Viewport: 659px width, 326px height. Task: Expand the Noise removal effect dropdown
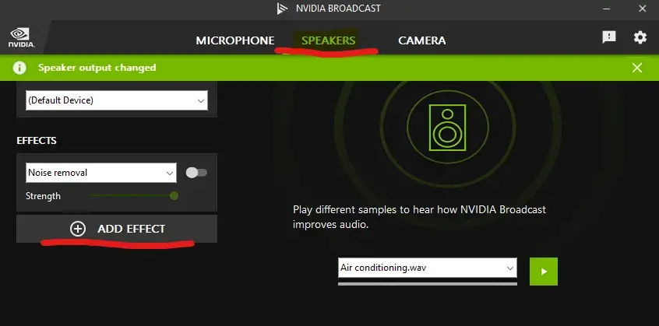pos(101,172)
